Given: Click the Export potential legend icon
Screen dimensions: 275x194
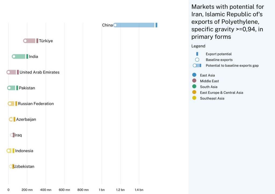Looking at the screenshot, I should [x=197, y=54].
